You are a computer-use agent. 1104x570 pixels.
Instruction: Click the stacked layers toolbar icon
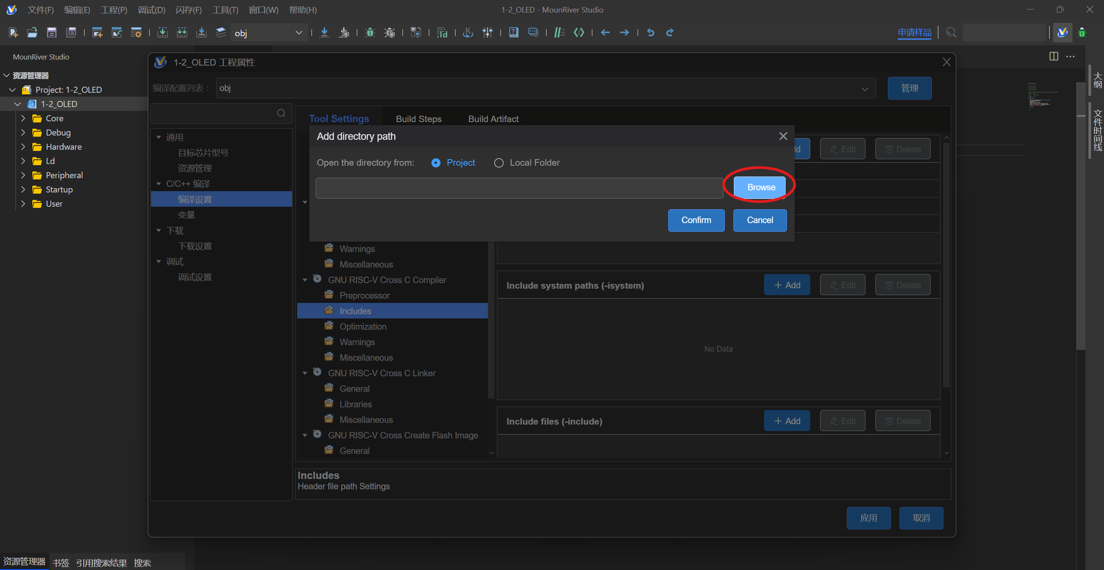pyautogui.click(x=221, y=32)
